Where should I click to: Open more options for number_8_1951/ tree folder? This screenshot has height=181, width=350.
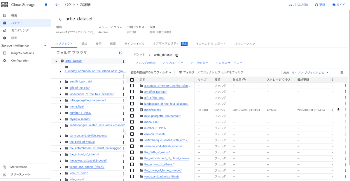coord(123,113)
